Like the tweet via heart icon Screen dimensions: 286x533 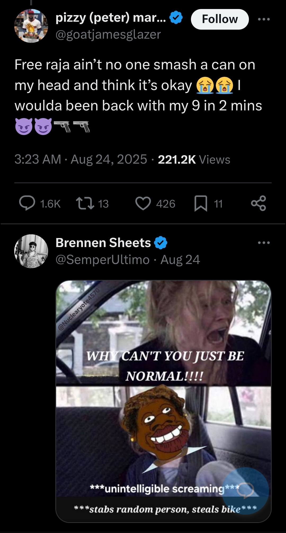[x=143, y=203]
